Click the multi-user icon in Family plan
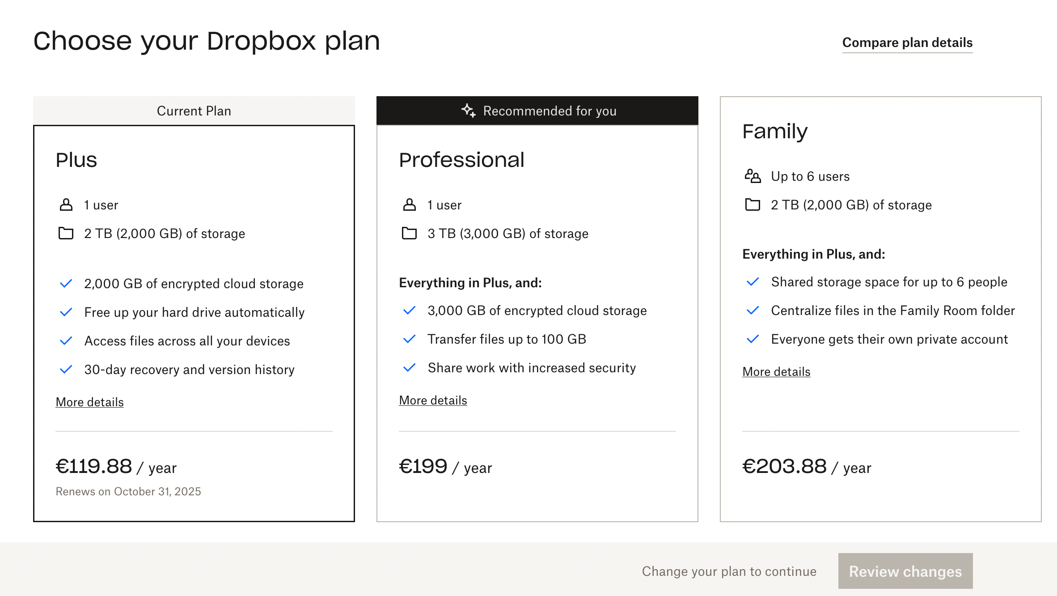Image resolution: width=1057 pixels, height=596 pixels. (x=753, y=176)
